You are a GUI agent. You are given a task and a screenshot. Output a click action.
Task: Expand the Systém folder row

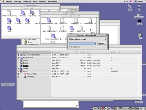pyautogui.click(x=19, y=69)
